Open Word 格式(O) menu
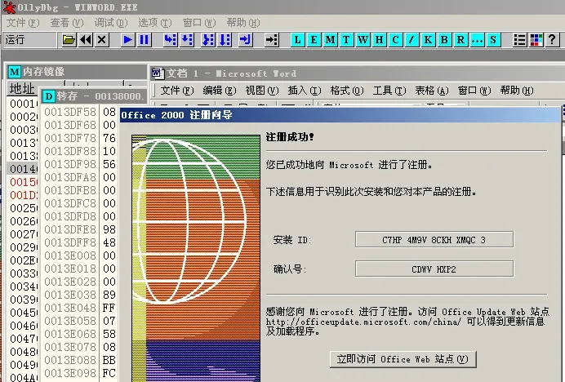Viewport: 565px width, 382px height. click(347, 91)
